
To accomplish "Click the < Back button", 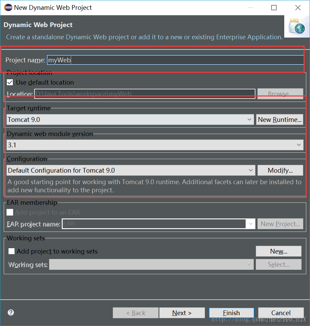I will point(136,313).
